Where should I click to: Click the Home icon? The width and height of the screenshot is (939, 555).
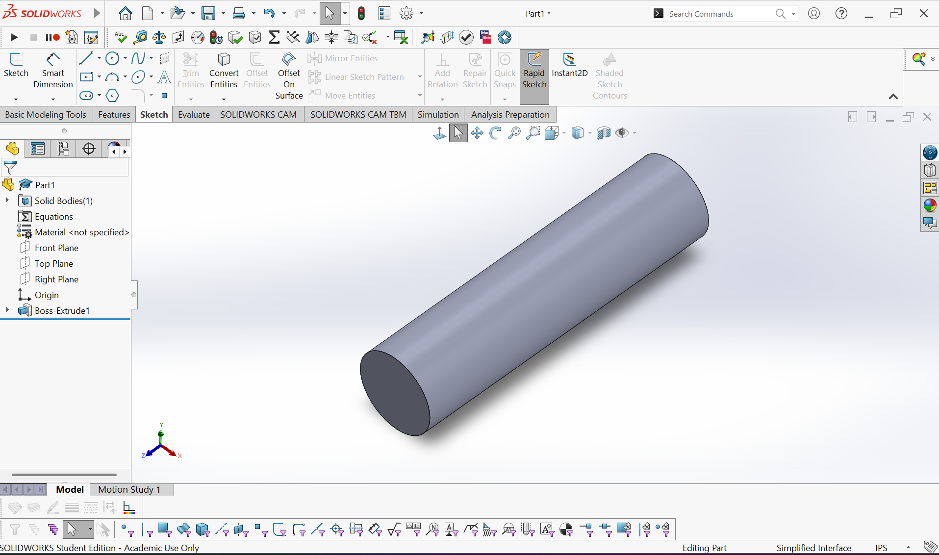click(126, 14)
